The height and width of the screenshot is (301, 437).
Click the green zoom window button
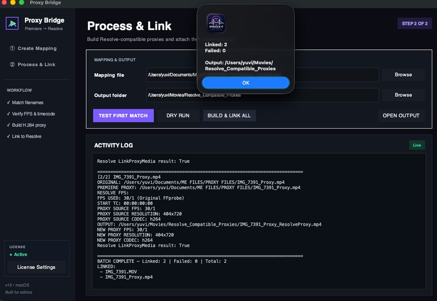coord(21,2)
